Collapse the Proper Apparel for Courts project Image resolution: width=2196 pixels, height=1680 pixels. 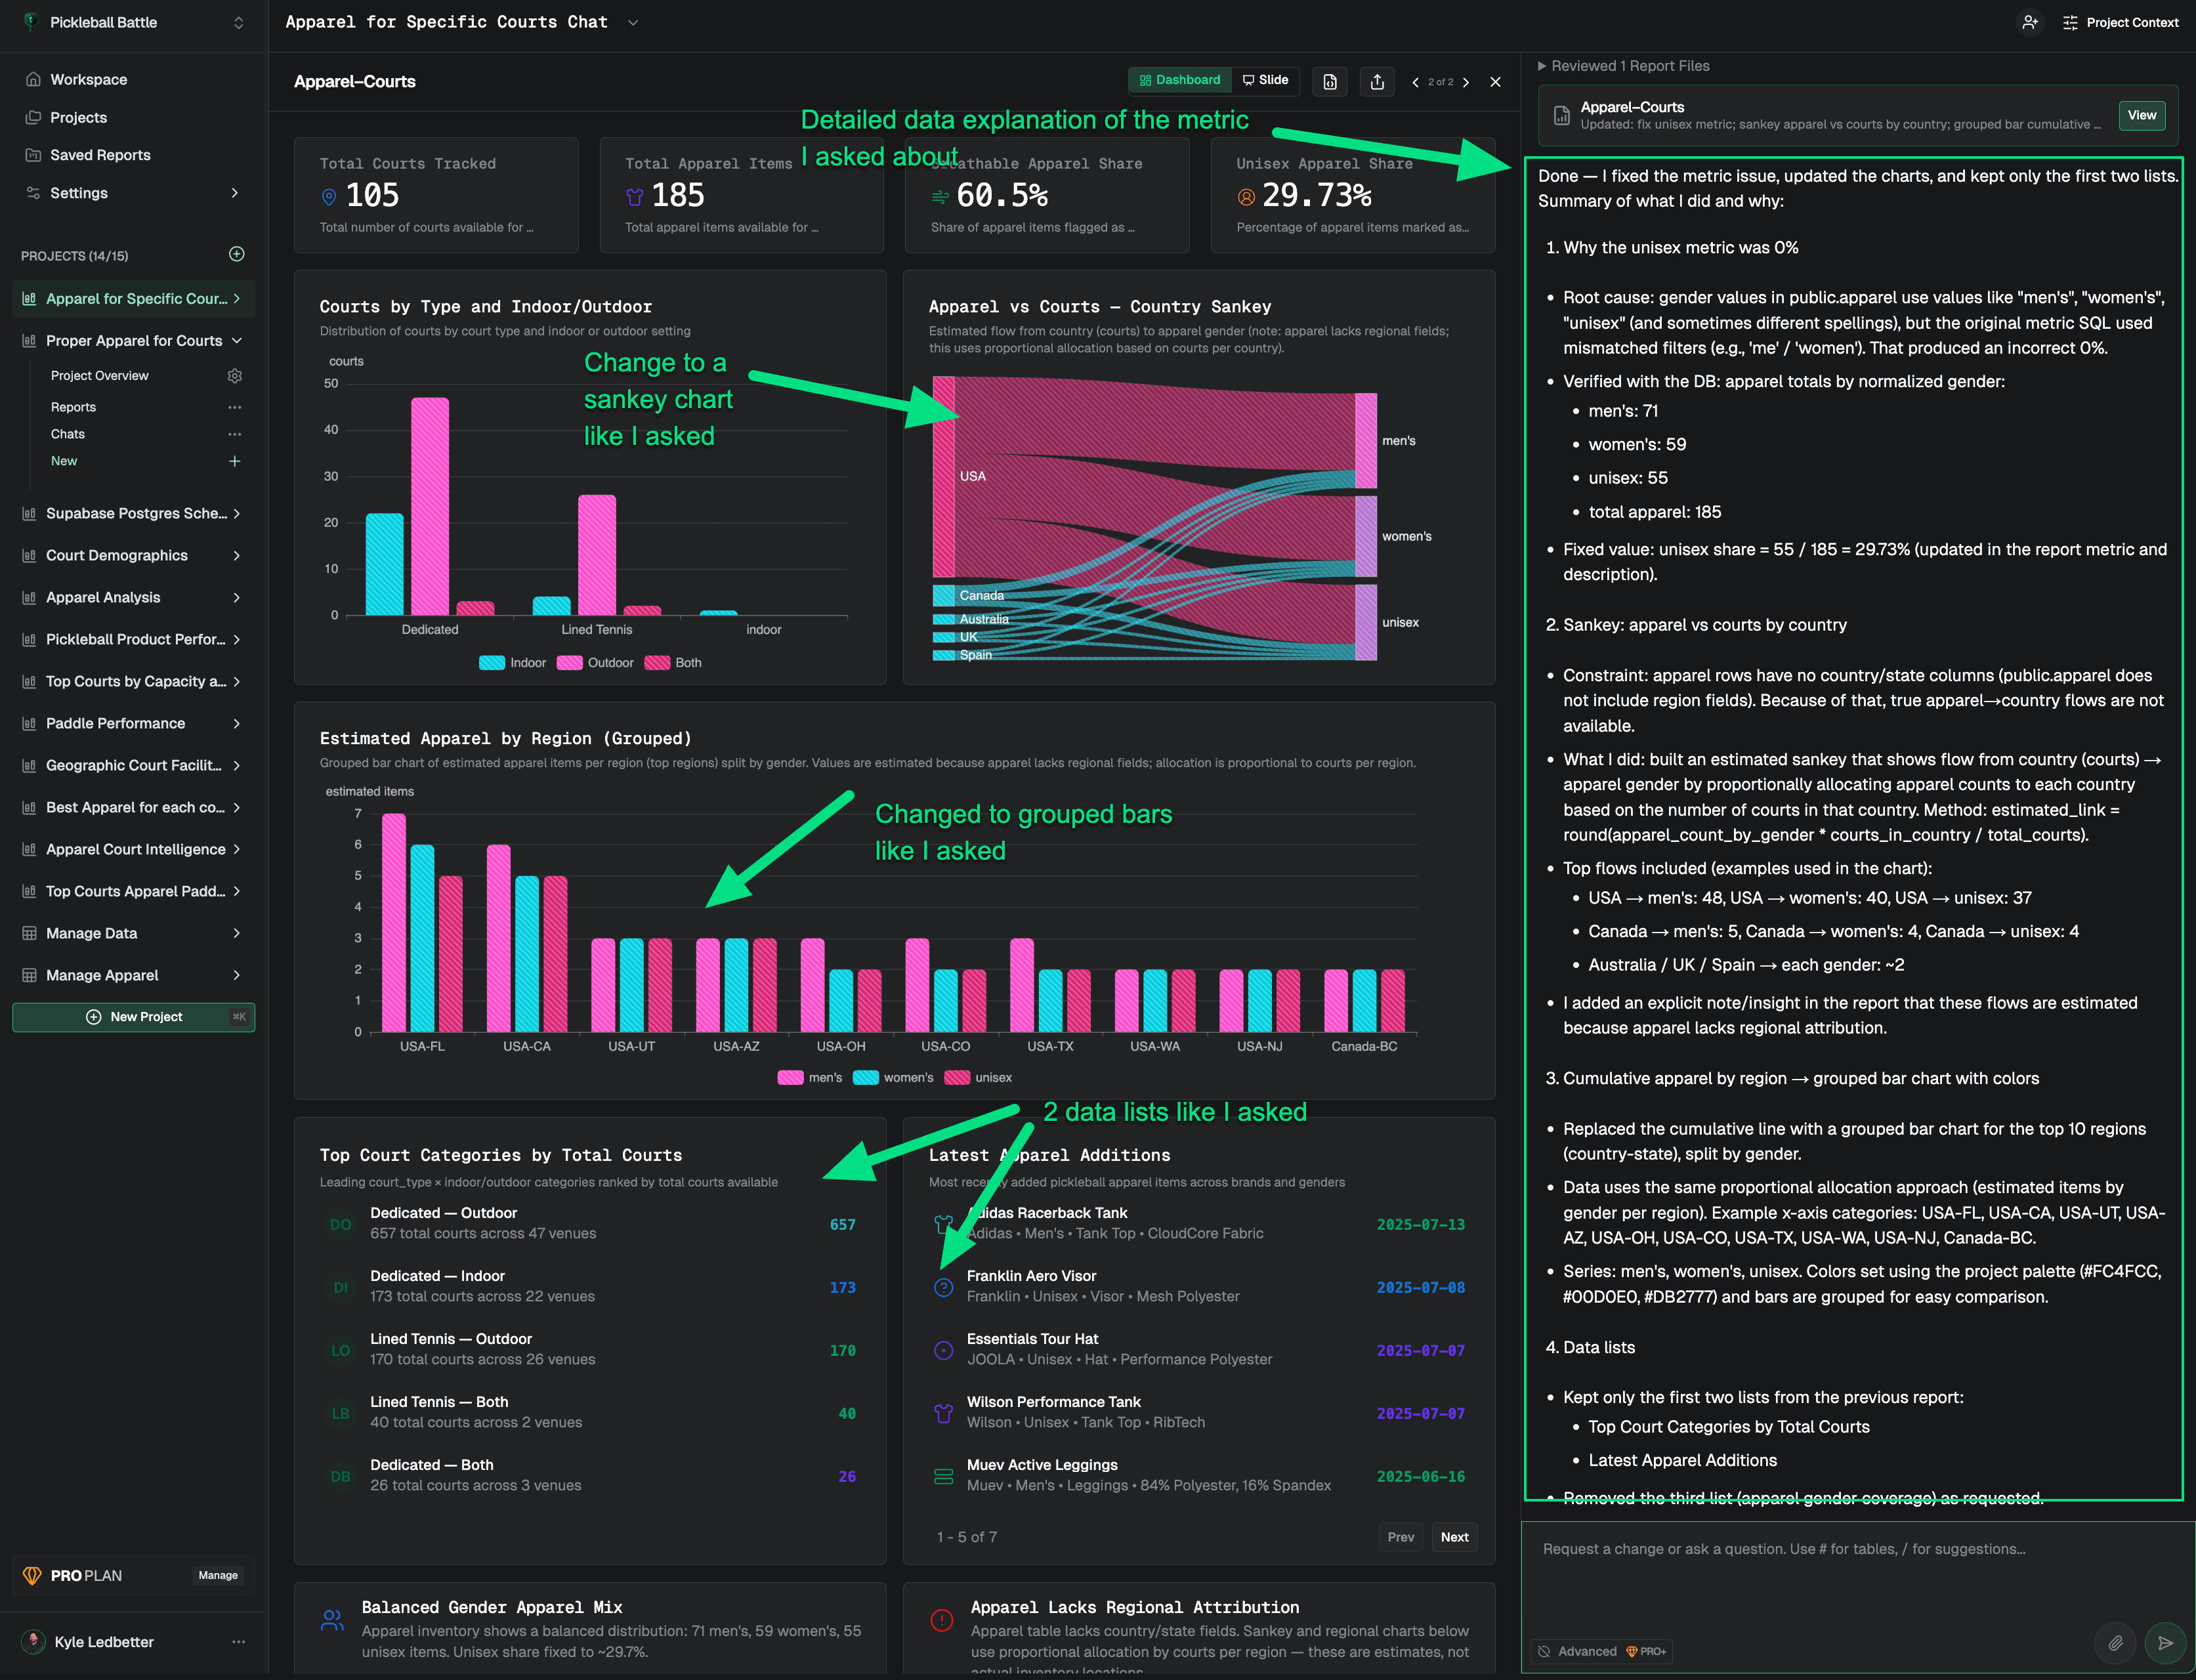click(x=236, y=341)
